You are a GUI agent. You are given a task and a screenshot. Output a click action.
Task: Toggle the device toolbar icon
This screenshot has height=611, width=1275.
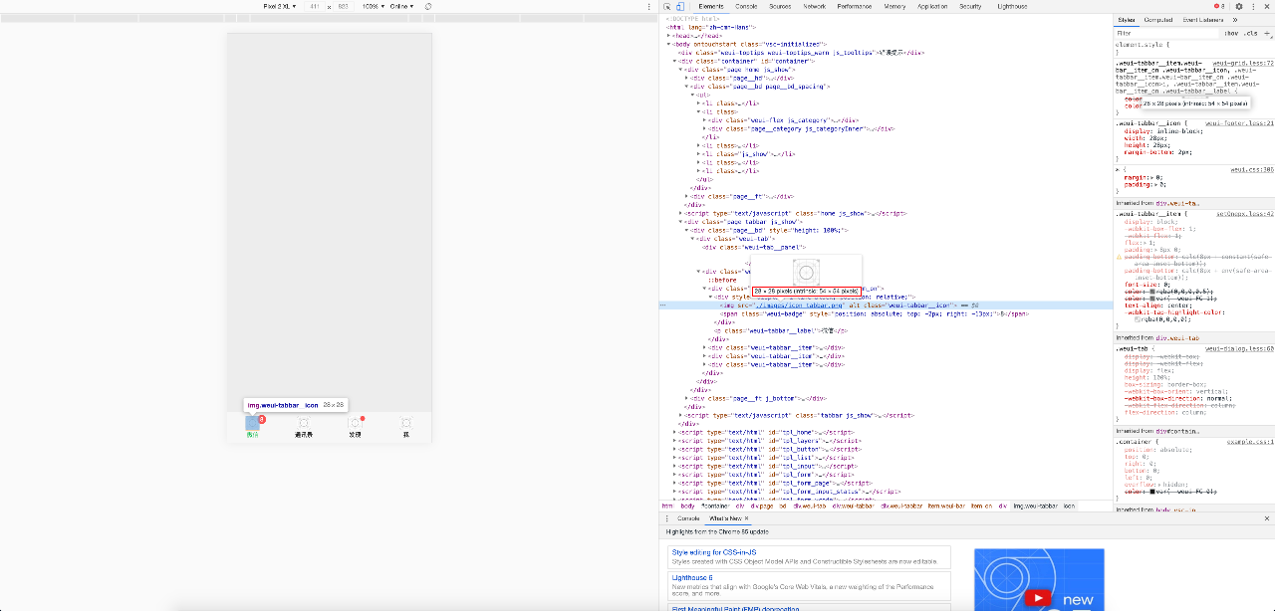point(679,6)
